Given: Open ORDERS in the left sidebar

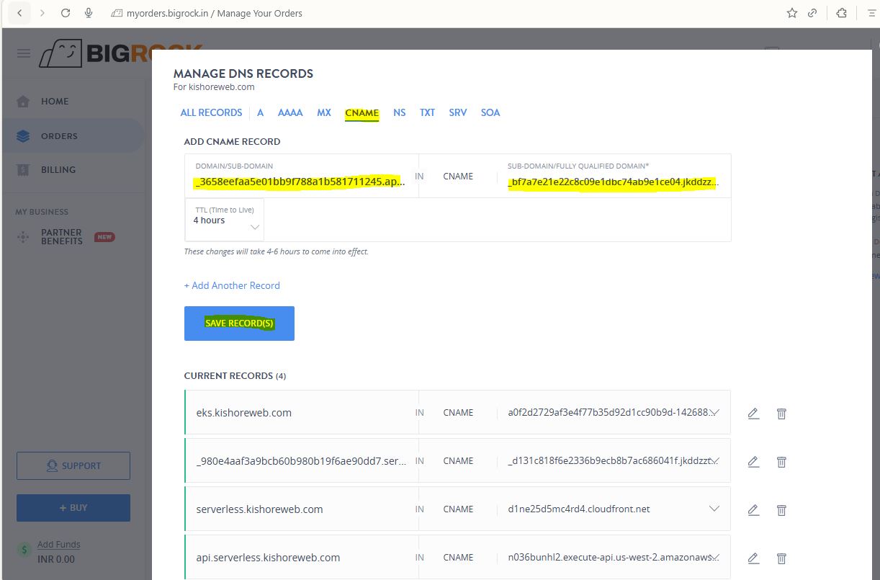Looking at the screenshot, I should point(59,135).
